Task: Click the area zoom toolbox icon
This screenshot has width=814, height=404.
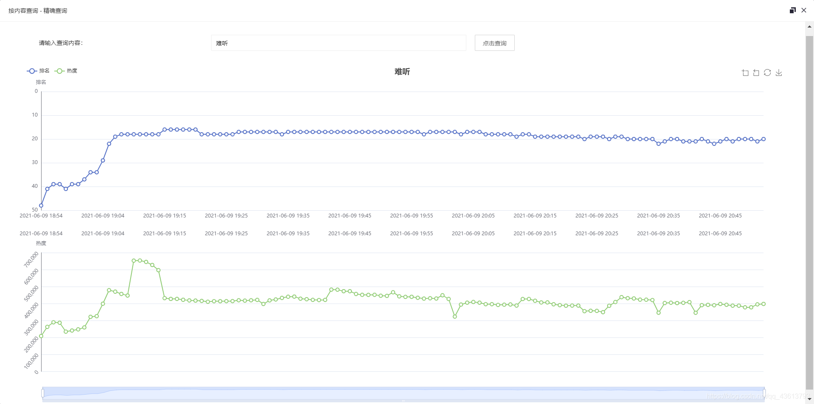Action: pos(745,73)
